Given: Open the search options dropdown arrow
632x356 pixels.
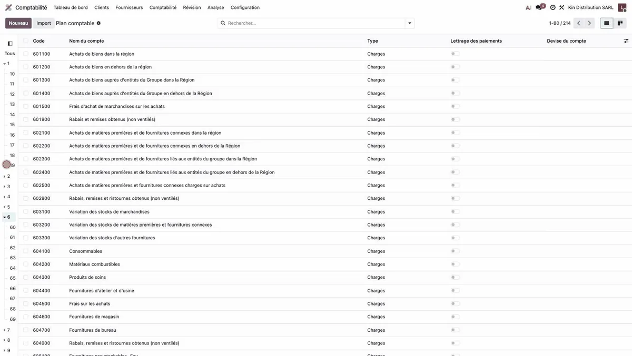Looking at the screenshot, I should [x=409, y=23].
